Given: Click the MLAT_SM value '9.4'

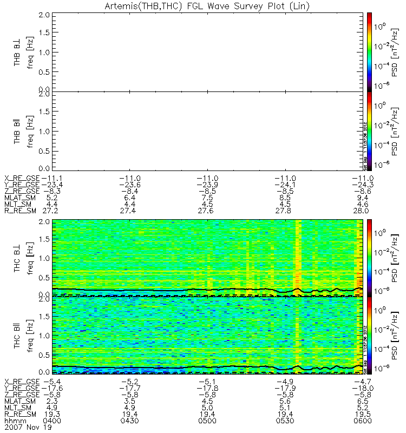Looking at the screenshot, I should [363, 198].
